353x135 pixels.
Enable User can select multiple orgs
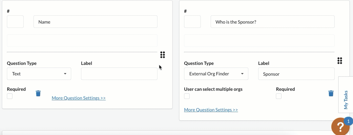[187, 96]
